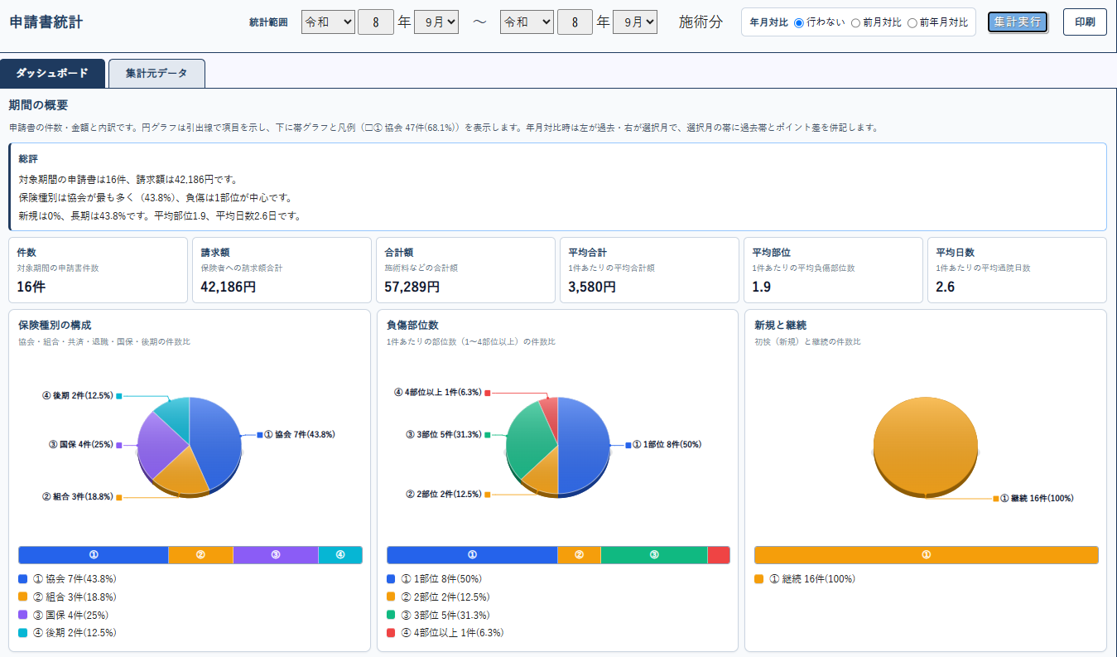Click the 平均合計 value 3,580円
This screenshot has height=657, width=1117.
(592, 287)
